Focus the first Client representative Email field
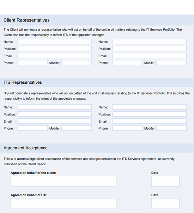The width and height of the screenshot is (194, 213). pos(55,56)
